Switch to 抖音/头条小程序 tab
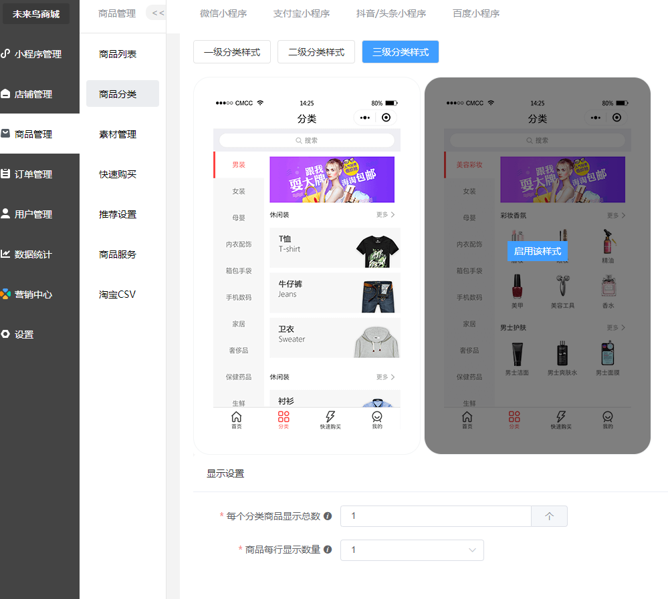This screenshot has height=599, width=668. click(391, 13)
